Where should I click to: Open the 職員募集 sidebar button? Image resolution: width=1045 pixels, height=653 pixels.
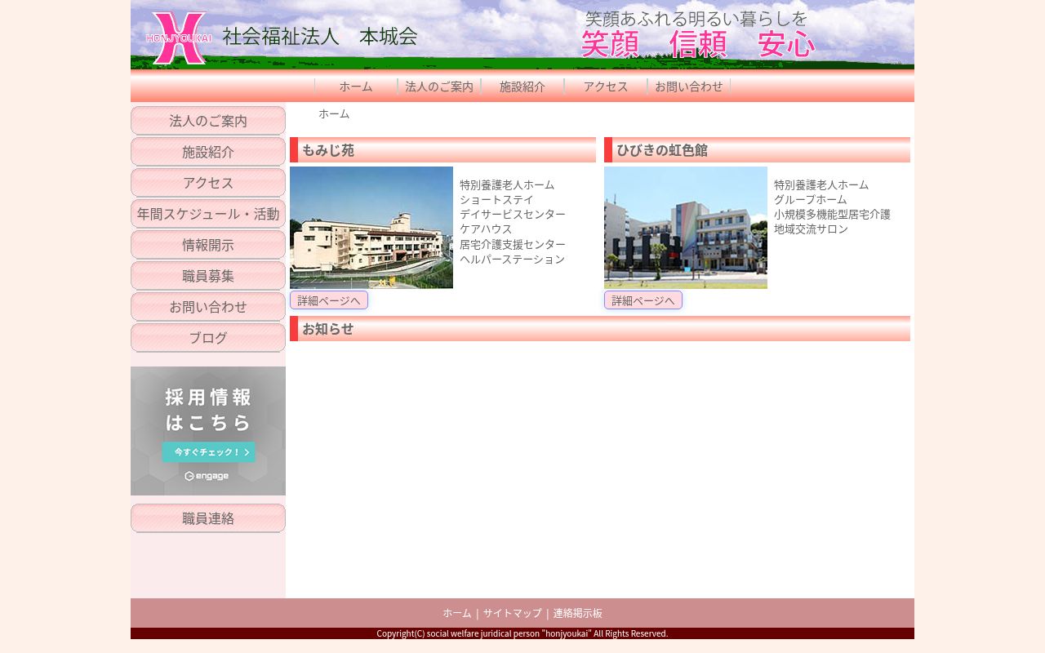click(x=208, y=276)
